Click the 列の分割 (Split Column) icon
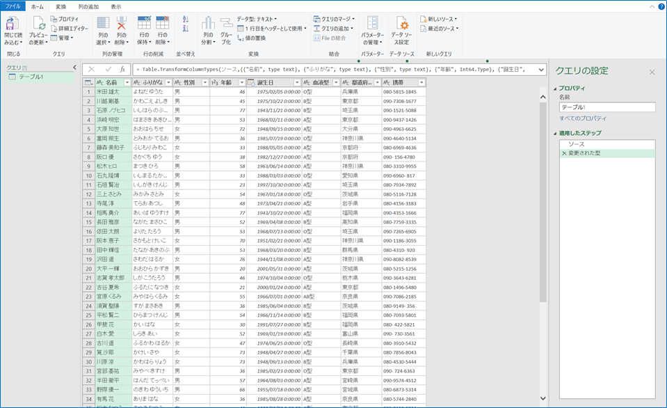667x408 pixels. tap(208, 24)
